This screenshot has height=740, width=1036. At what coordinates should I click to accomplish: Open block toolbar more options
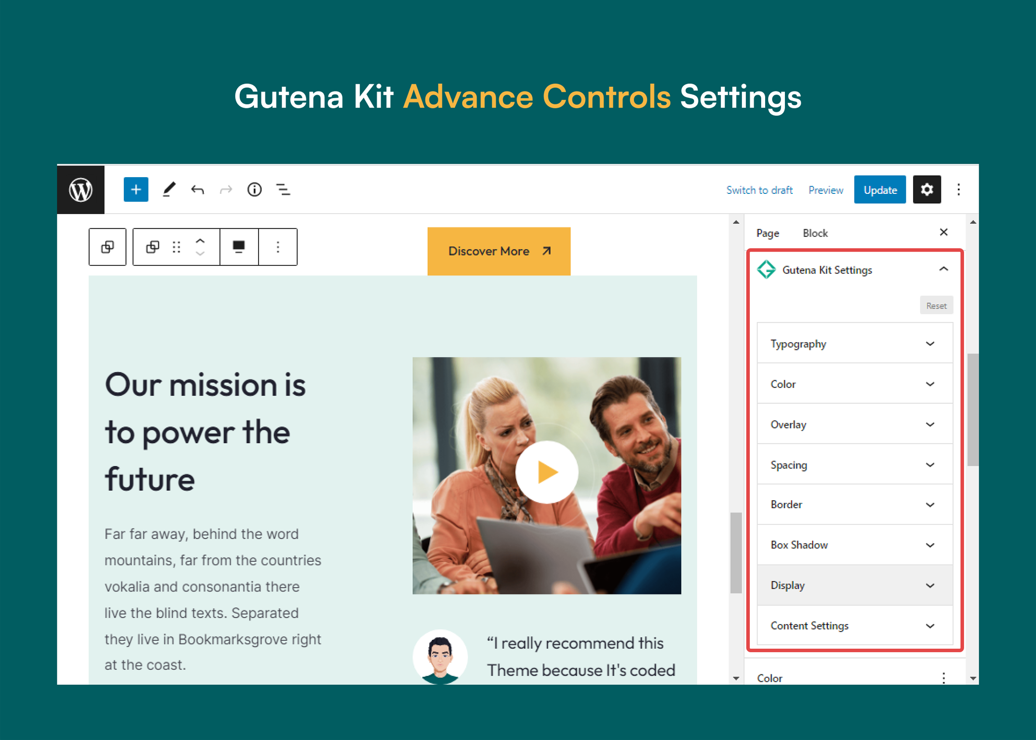[278, 247]
